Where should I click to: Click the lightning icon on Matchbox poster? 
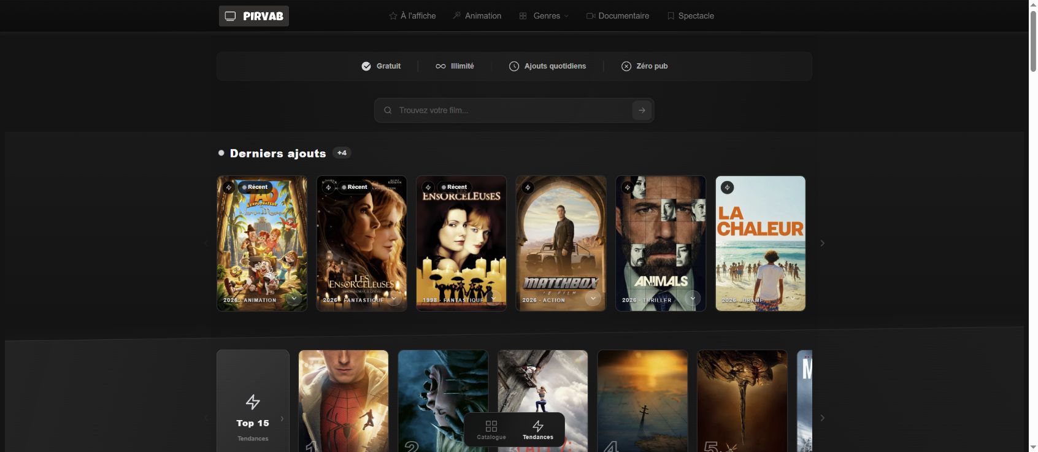click(x=528, y=187)
